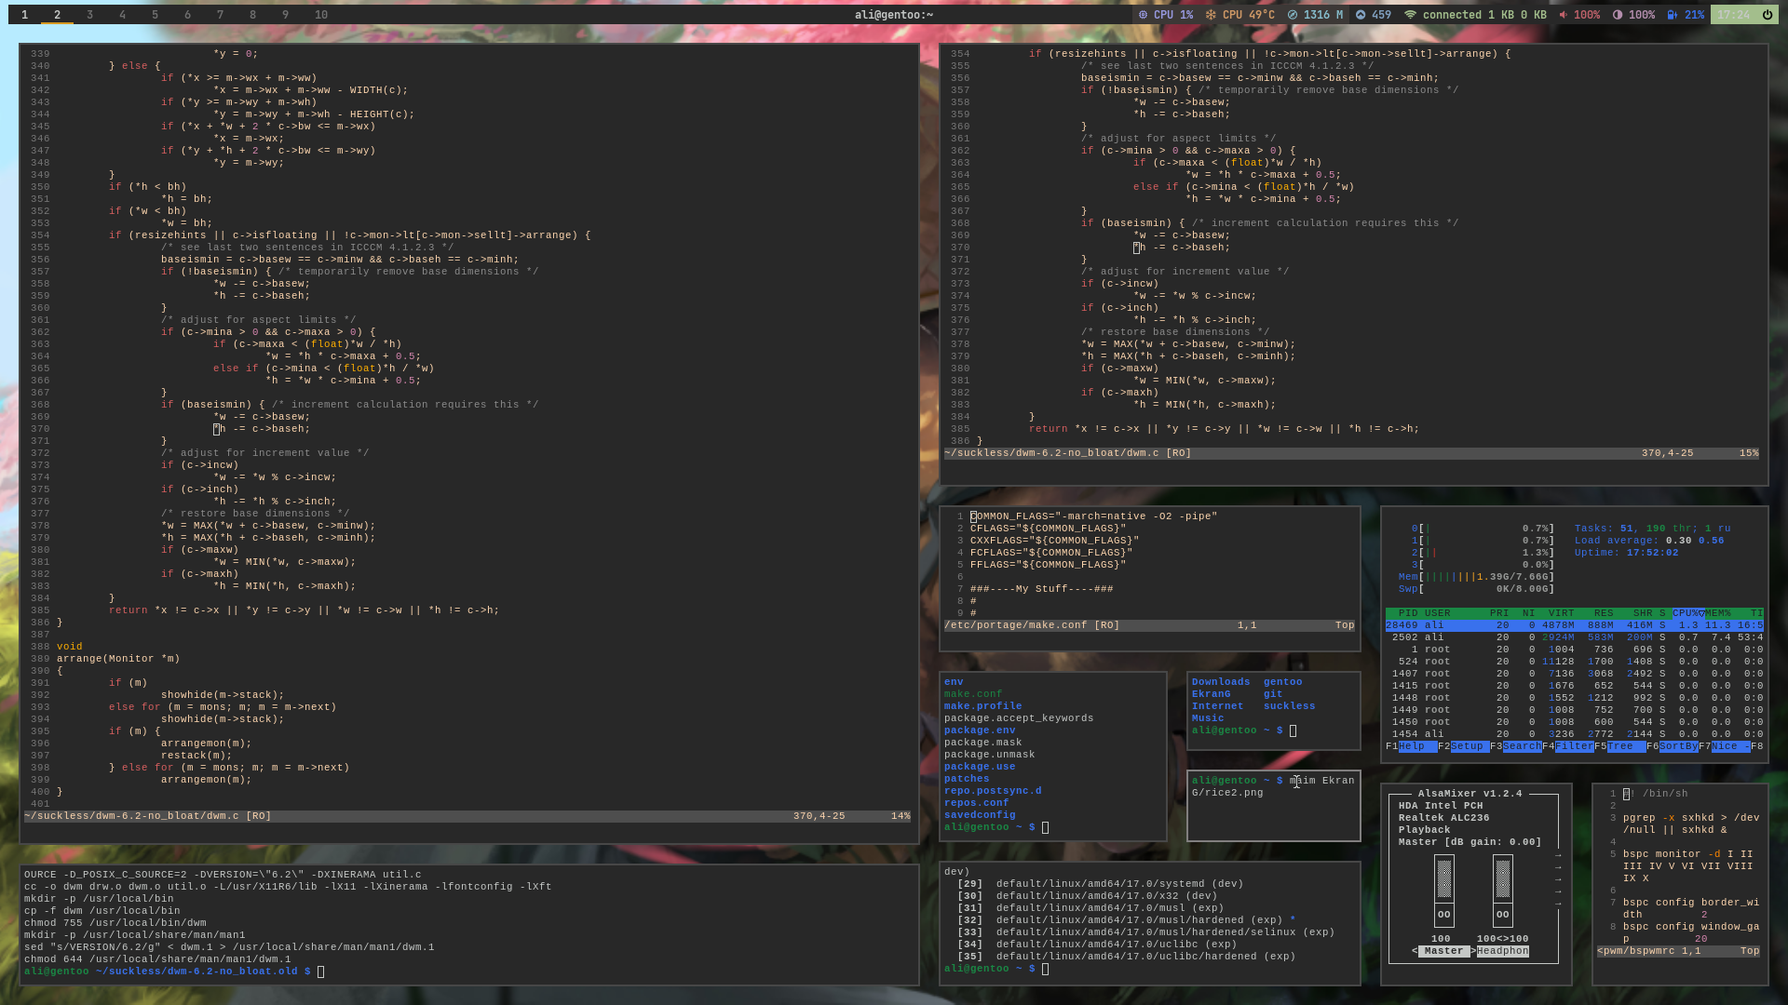Sort htop by the PRI column header
1788x1005 pixels.
point(1499,613)
